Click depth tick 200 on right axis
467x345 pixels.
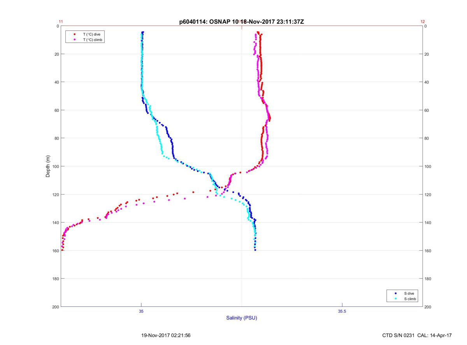click(428, 307)
